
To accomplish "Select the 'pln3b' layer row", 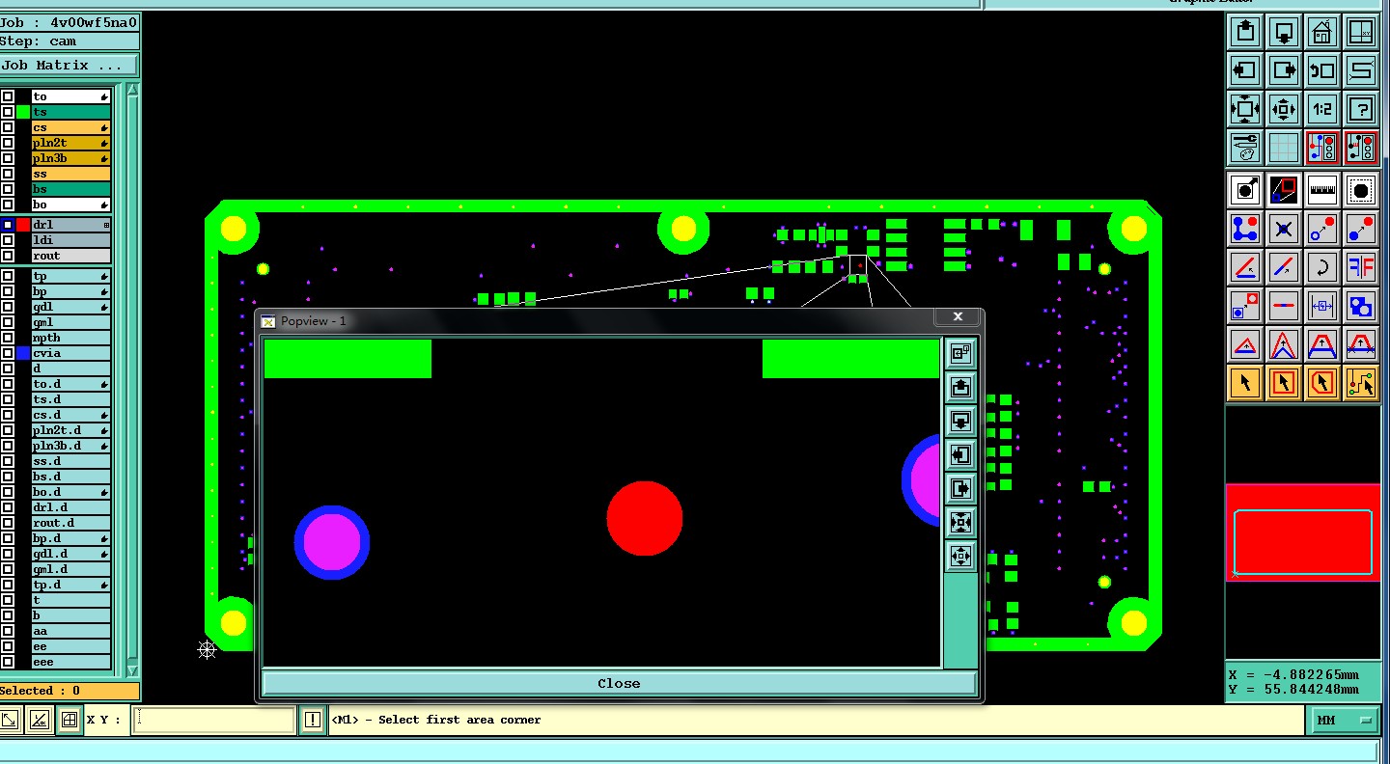I will coord(71,158).
